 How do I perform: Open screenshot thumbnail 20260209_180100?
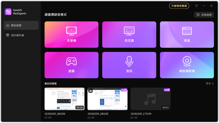(107, 99)
